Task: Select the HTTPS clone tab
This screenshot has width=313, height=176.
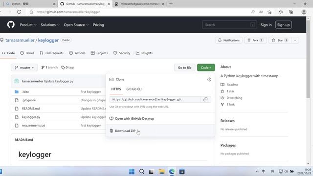Action: (x=116, y=89)
